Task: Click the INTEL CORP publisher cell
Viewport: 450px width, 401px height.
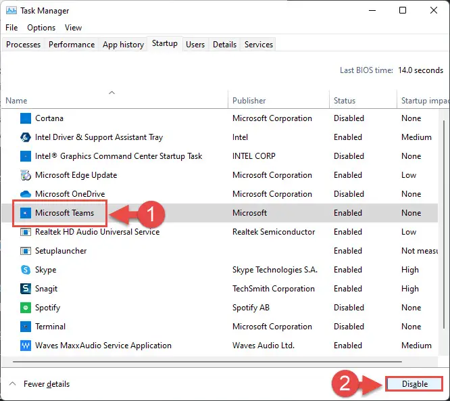Action: [254, 156]
